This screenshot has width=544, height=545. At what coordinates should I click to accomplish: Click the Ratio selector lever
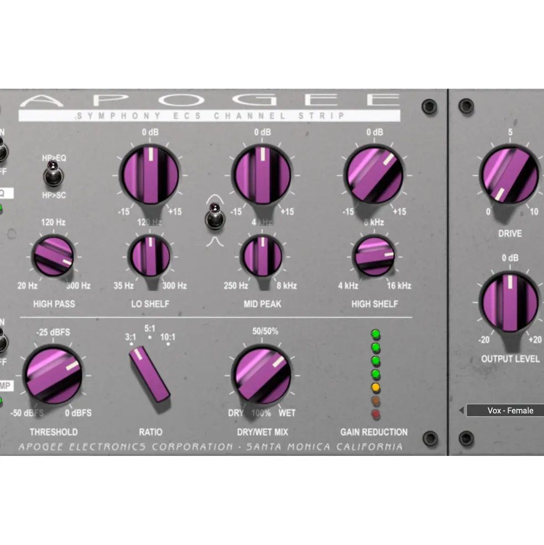[150, 375]
